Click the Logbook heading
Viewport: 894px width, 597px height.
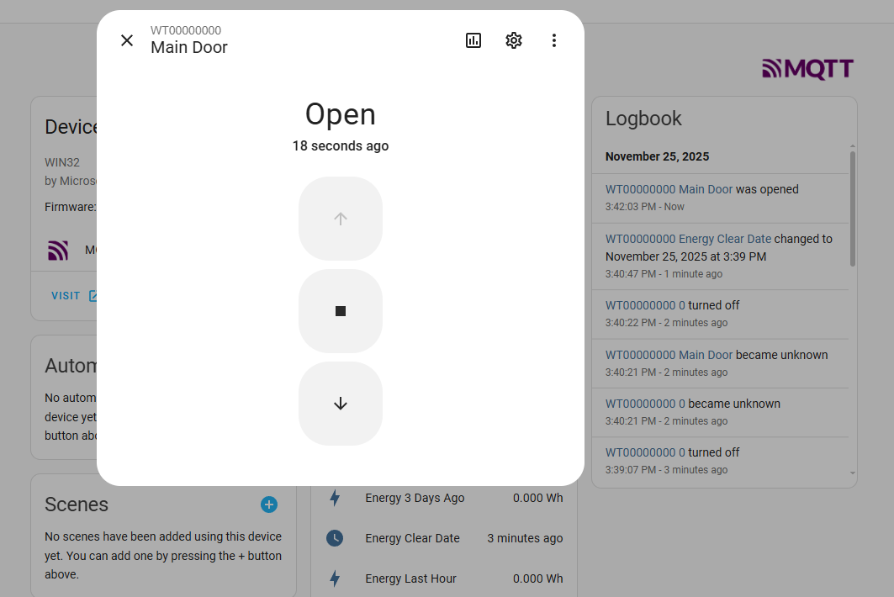tap(643, 119)
